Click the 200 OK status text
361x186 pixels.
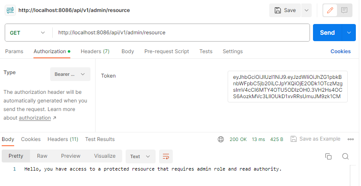coord(238,139)
